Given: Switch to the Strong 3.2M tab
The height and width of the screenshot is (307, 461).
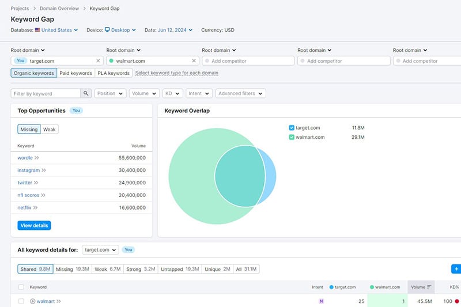Looking at the screenshot, I should click(141, 269).
